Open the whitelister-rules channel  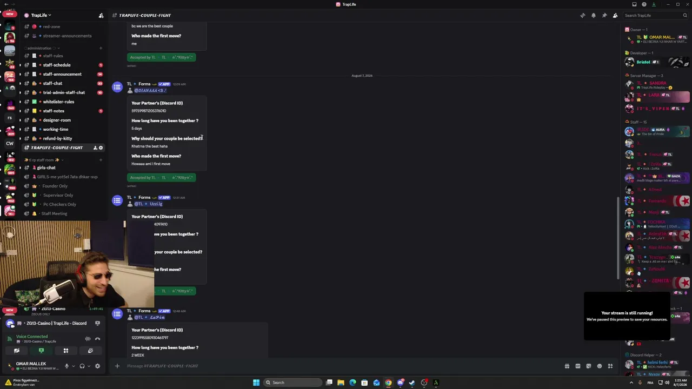click(x=64, y=102)
